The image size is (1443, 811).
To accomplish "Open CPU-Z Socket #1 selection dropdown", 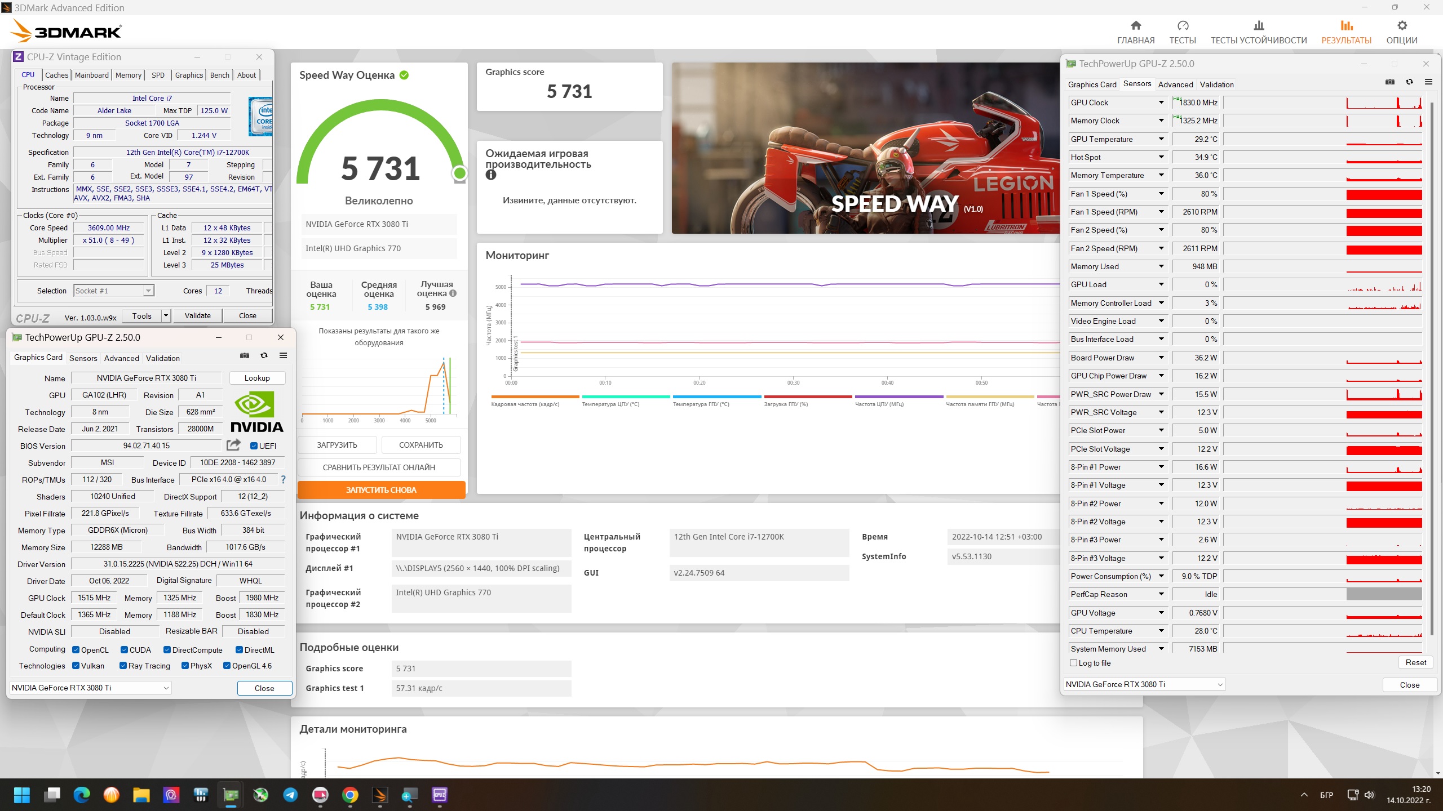I will pos(148,291).
